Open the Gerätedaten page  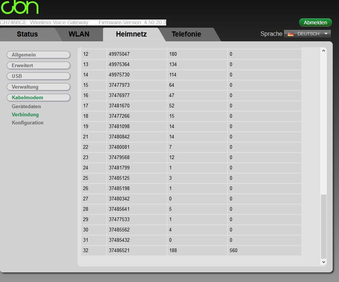point(27,106)
